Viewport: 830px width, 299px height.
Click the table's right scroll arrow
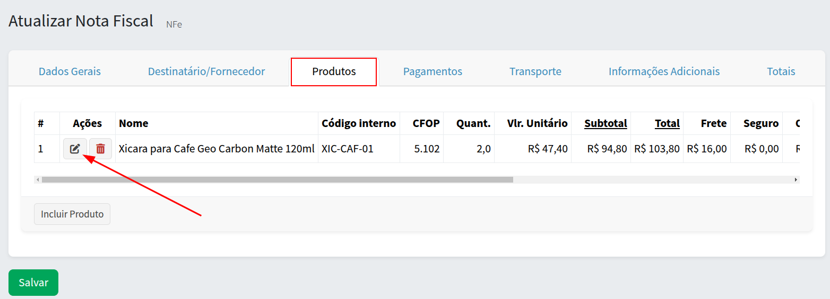[x=796, y=180]
